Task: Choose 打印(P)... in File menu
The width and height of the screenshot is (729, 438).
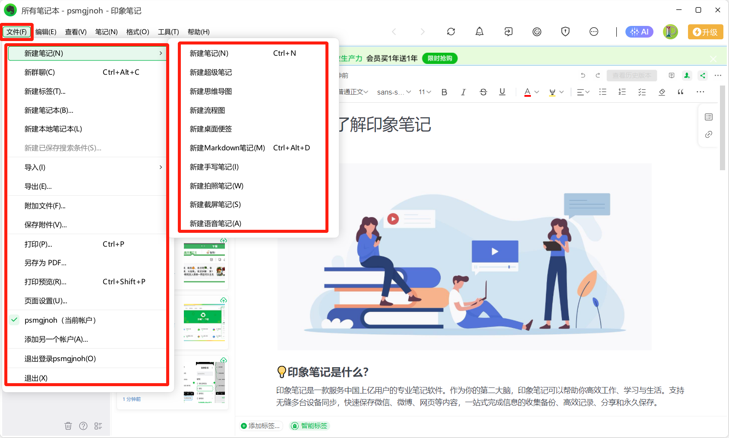Action: click(x=87, y=244)
